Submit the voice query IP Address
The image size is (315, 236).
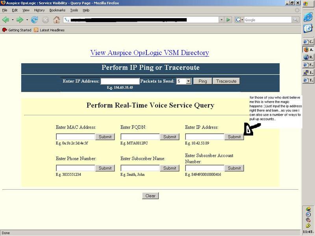234,136
